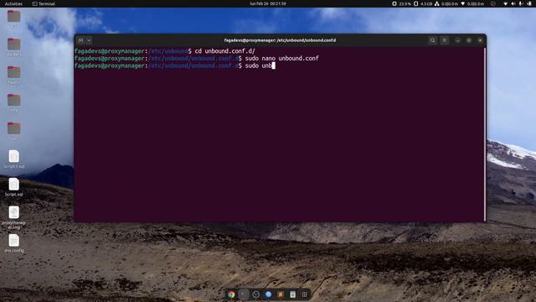Select the Script 1.sql file
This screenshot has width=536, height=302.
coord(13,159)
